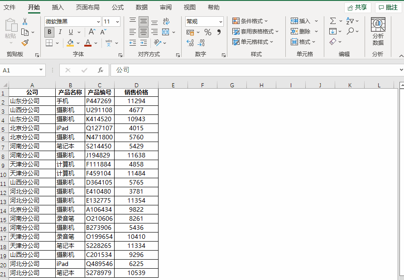Open the font name box 微软雅黑
Image resolution: width=404 pixels, height=280 pixels.
(72, 22)
